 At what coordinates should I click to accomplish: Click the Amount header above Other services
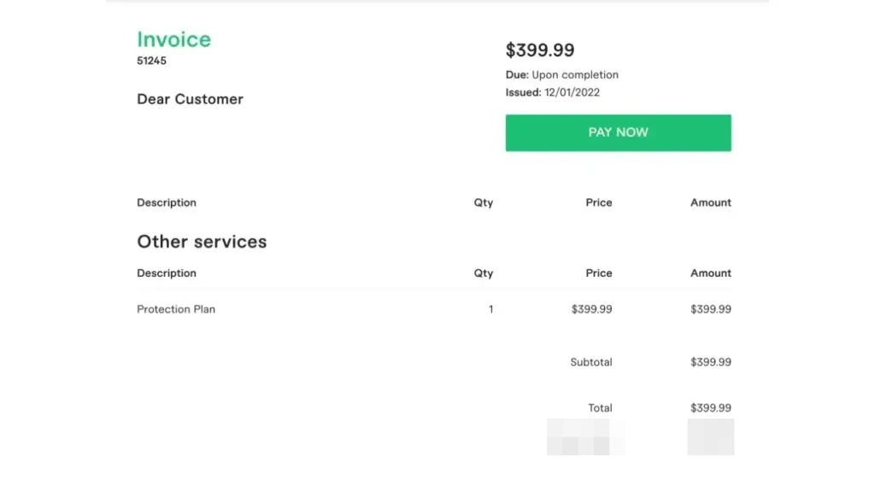point(710,202)
